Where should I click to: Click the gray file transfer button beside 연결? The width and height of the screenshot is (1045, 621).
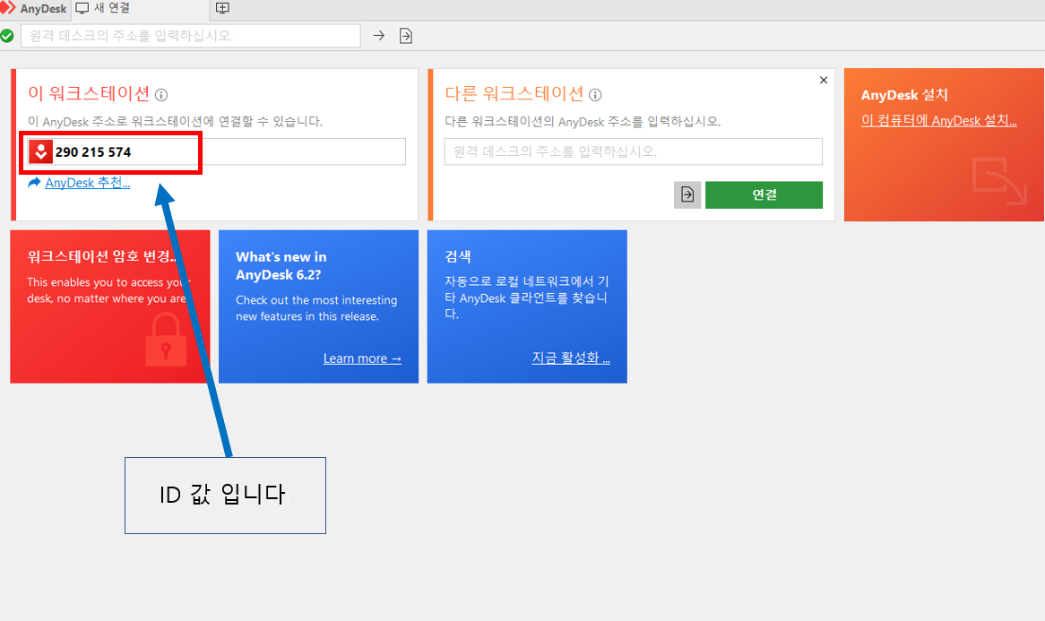pyautogui.click(x=687, y=194)
